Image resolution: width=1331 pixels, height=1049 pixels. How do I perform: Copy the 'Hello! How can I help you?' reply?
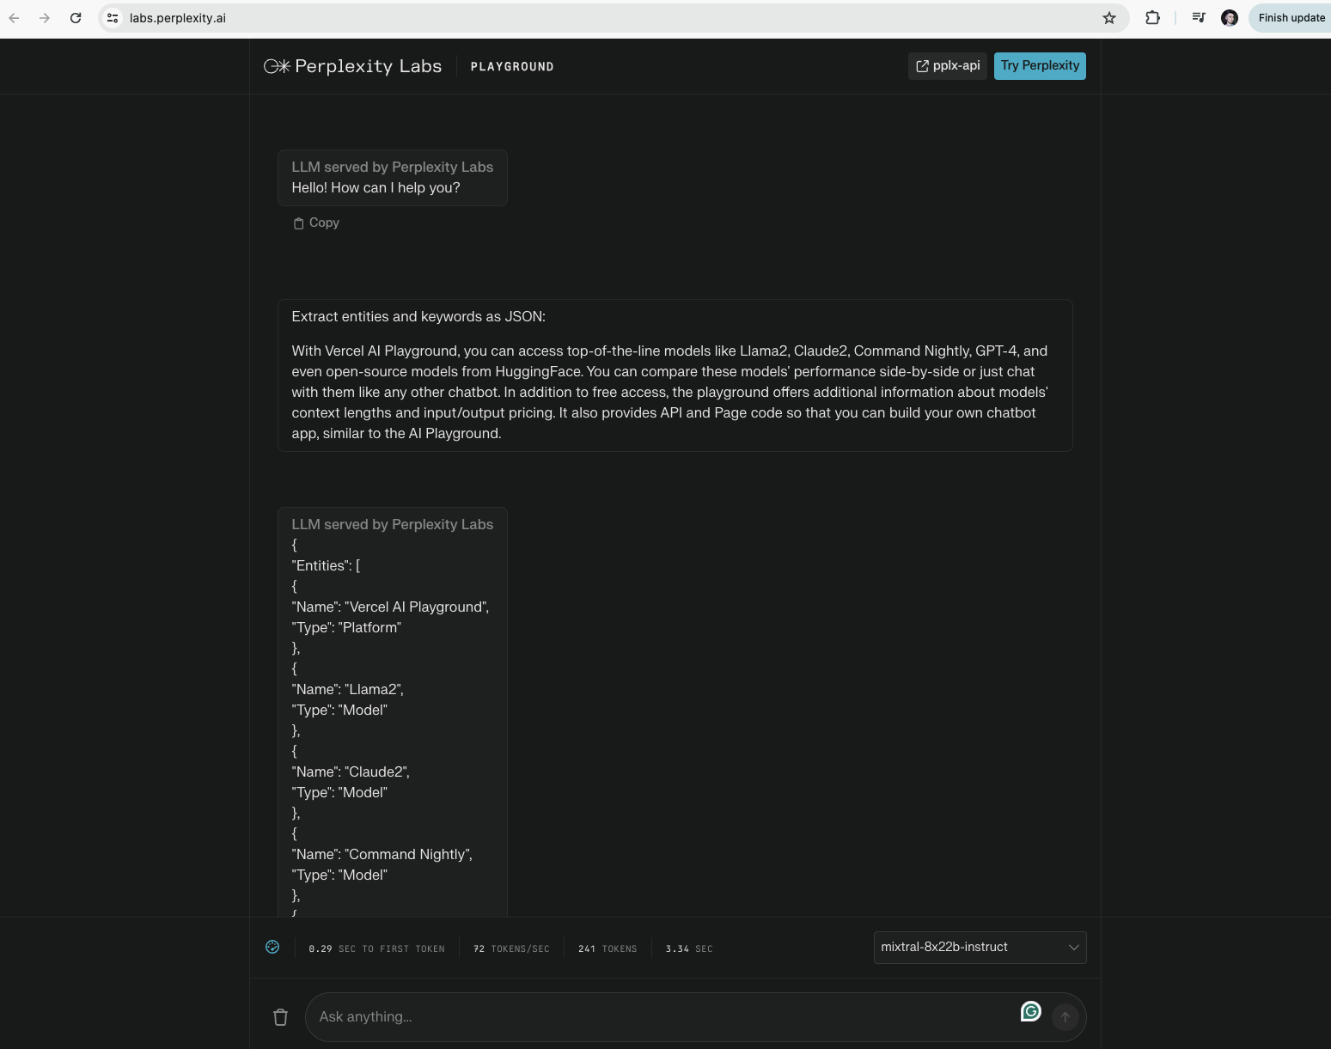316,223
